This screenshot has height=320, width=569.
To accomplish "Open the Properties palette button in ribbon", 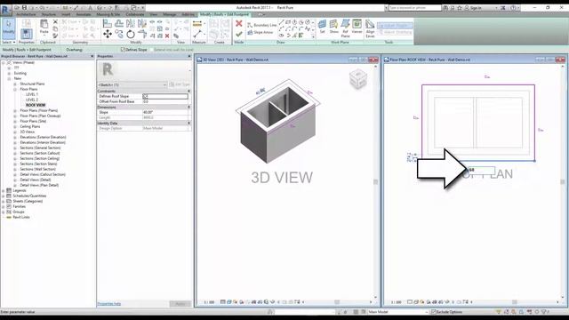I will [26, 34].
